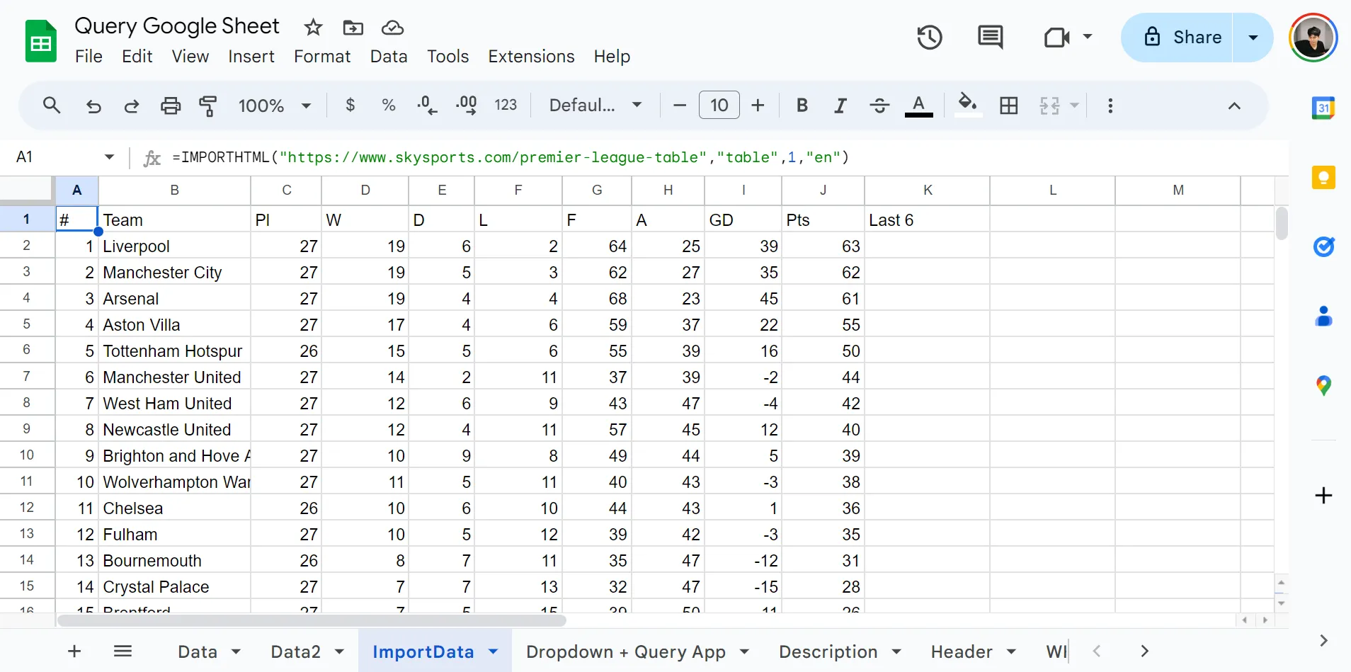Show all sheets list

click(x=123, y=651)
